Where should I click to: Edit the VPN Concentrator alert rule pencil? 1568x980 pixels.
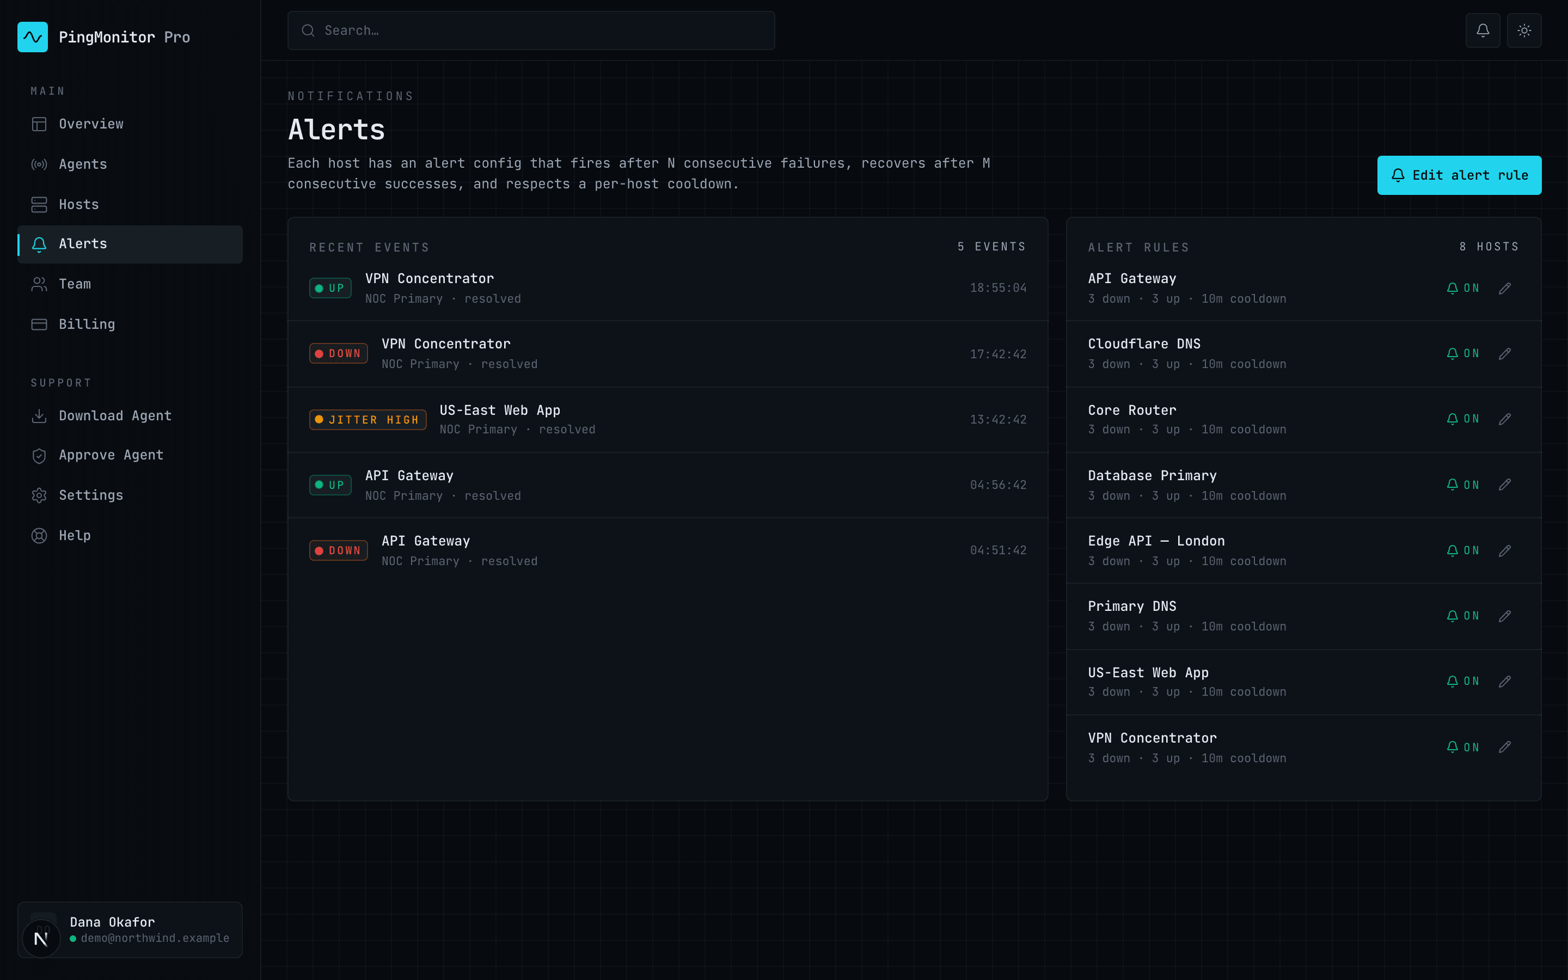click(x=1504, y=748)
